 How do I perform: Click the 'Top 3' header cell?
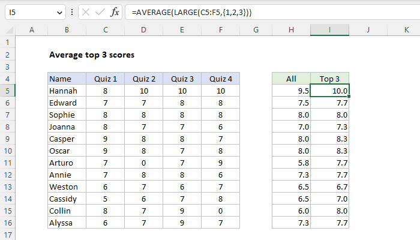pos(330,79)
